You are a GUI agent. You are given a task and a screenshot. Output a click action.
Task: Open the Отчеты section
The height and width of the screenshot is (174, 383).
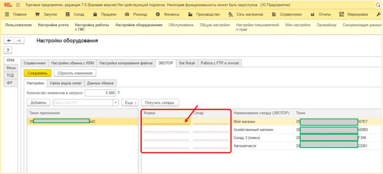[320, 14]
